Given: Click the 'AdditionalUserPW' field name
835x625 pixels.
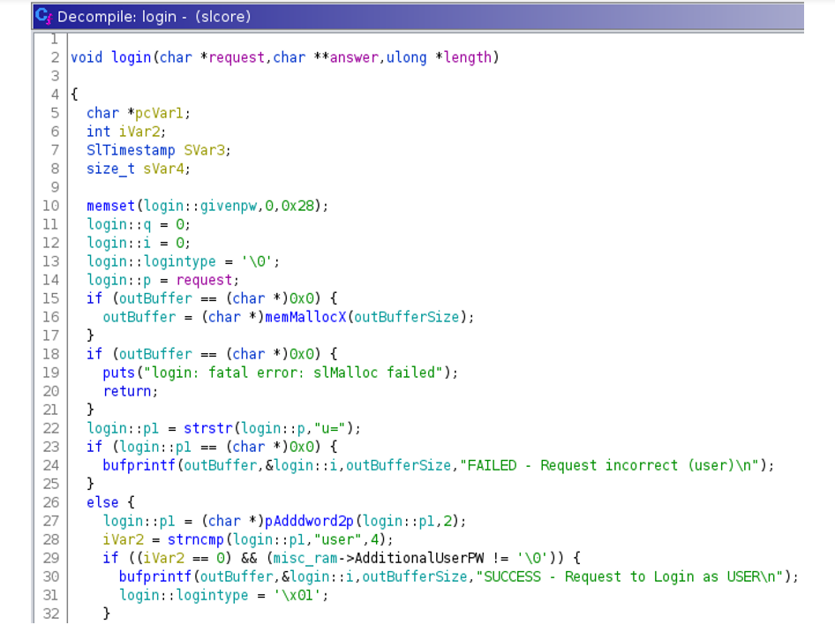Looking at the screenshot, I should coord(419,558).
